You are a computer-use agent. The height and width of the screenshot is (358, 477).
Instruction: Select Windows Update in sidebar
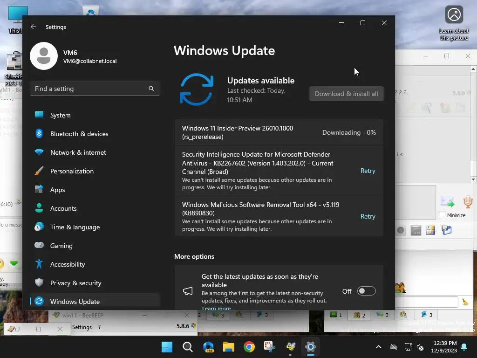pos(95,302)
